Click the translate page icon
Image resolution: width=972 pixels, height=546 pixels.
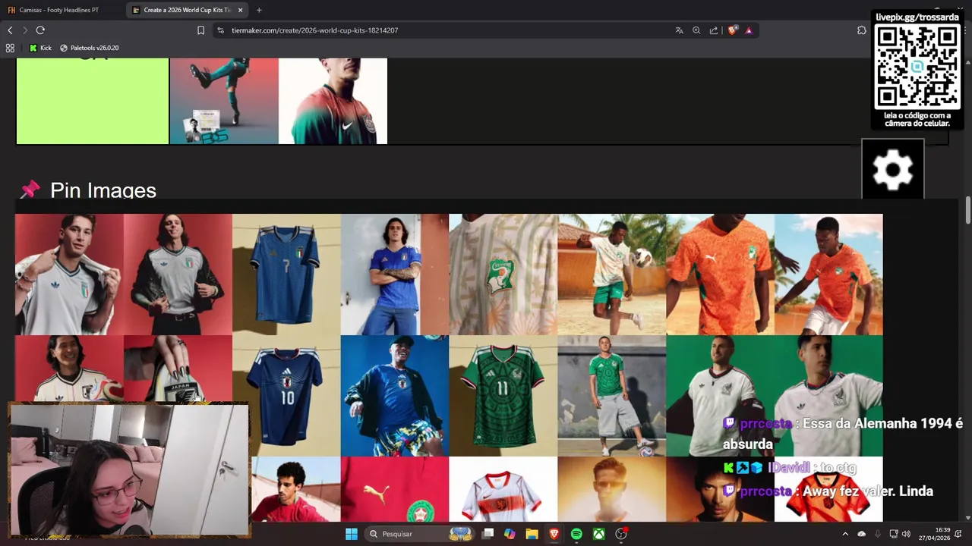[x=679, y=30]
